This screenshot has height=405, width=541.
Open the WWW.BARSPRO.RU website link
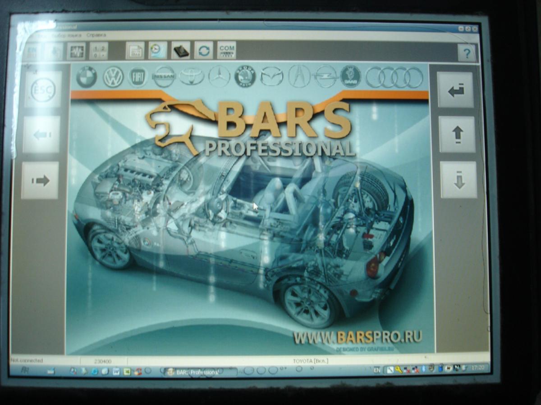(358, 337)
